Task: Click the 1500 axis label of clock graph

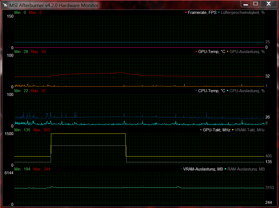Action: tap(9, 134)
